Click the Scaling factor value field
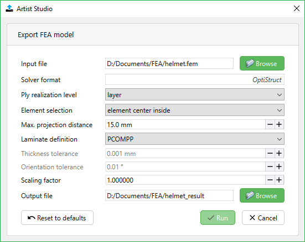This screenshot has height=242, width=305. 185,180
